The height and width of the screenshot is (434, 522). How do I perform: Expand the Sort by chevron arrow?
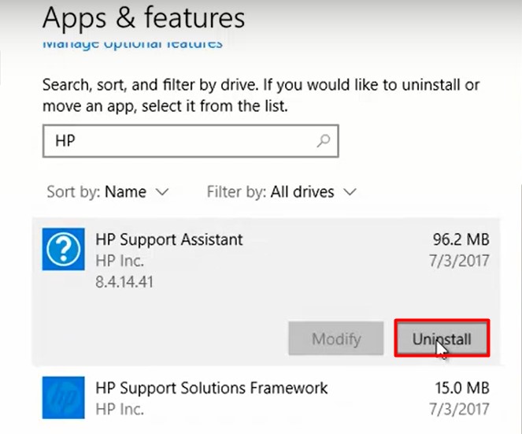pyautogui.click(x=162, y=191)
